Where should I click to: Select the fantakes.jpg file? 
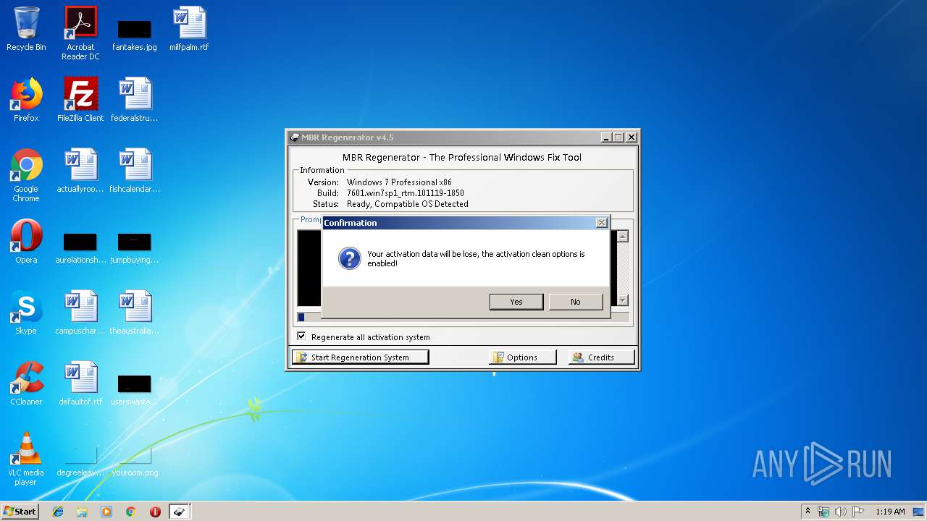pos(135,33)
